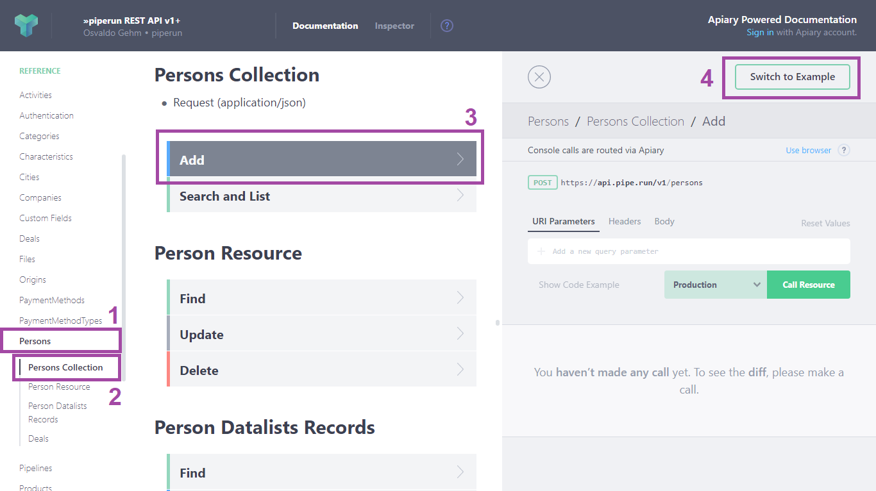Select Person Resource sub-item in sidebar
This screenshot has height=491, width=876.
(59, 387)
